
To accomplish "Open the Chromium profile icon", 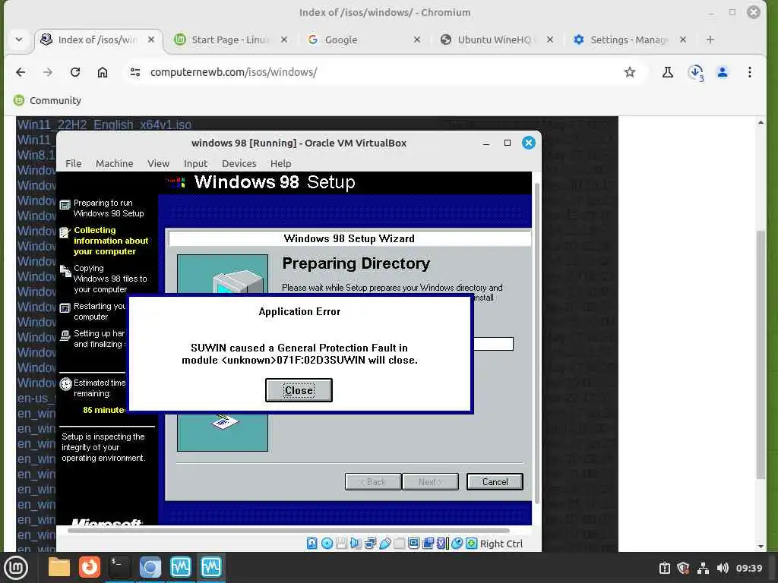I will click(723, 72).
